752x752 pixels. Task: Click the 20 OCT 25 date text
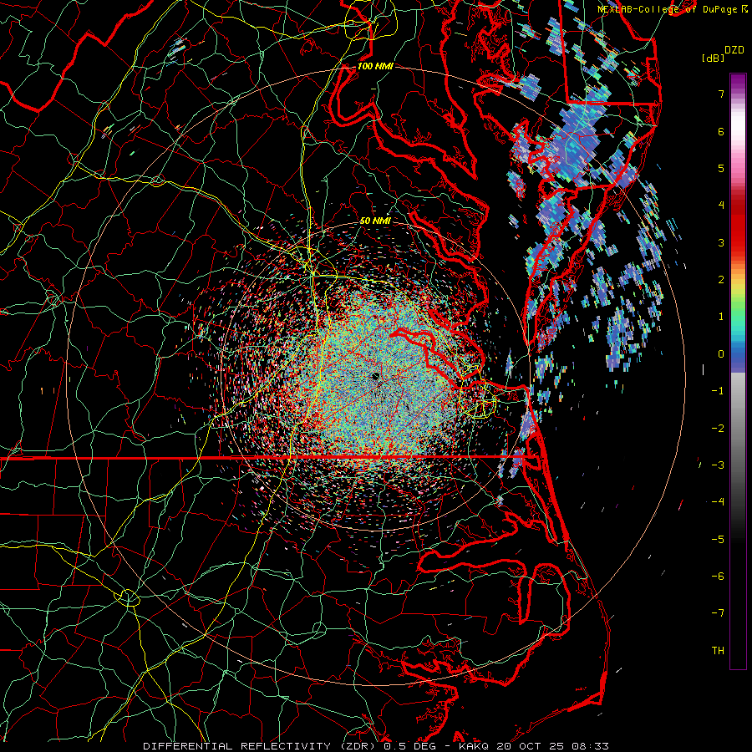click(x=531, y=746)
